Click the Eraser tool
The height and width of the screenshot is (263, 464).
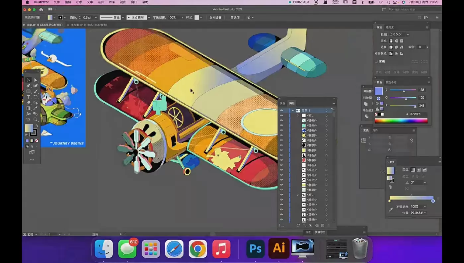coord(29,103)
